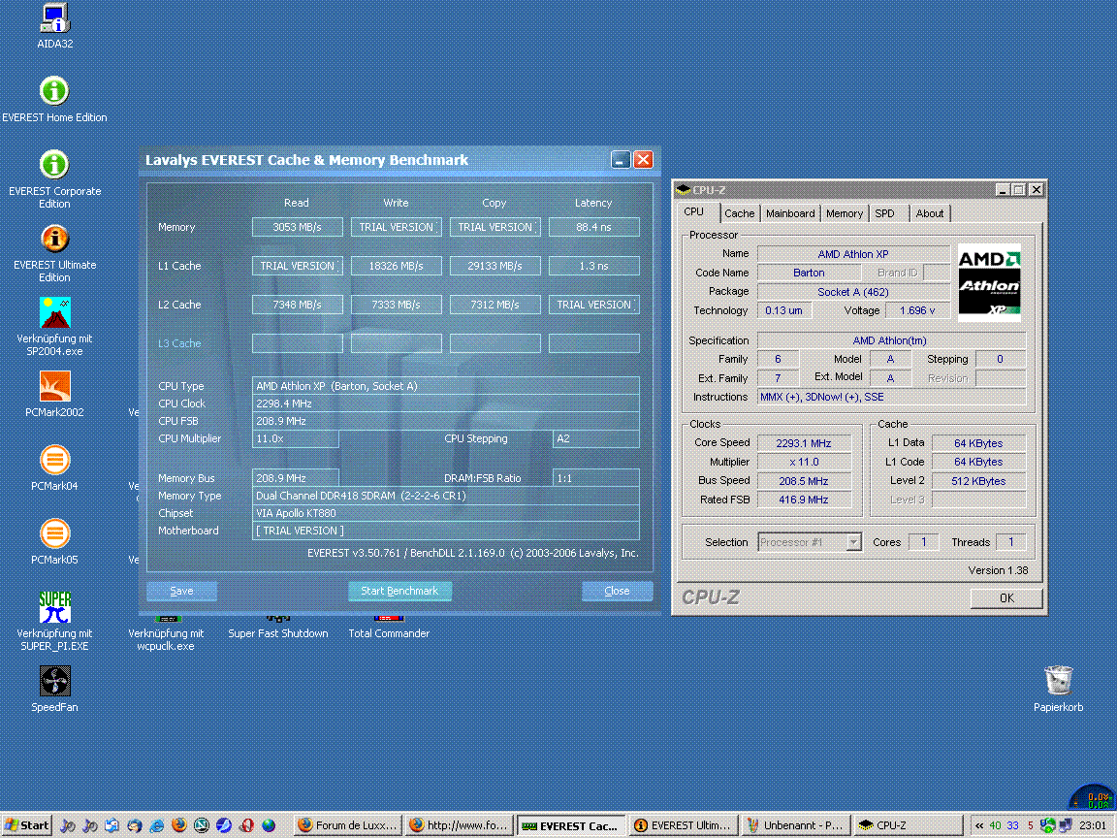Click the Start Benchmark button

pos(399,591)
